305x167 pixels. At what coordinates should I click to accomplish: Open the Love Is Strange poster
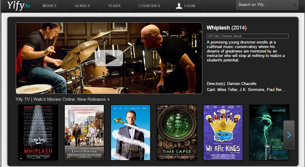pyautogui.click(x=84, y=133)
